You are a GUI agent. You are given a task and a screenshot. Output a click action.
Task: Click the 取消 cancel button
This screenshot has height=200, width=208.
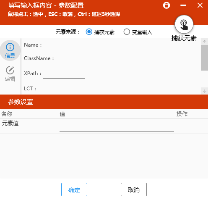click(134, 189)
